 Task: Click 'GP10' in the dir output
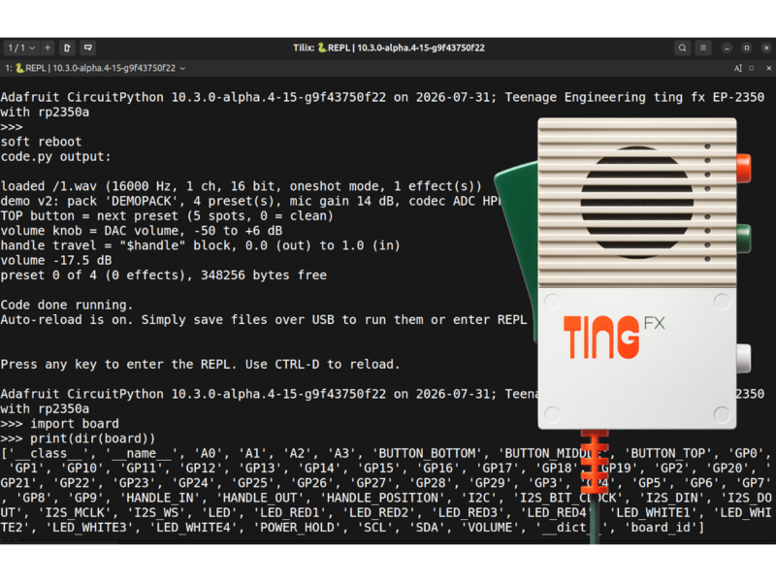[x=81, y=469]
